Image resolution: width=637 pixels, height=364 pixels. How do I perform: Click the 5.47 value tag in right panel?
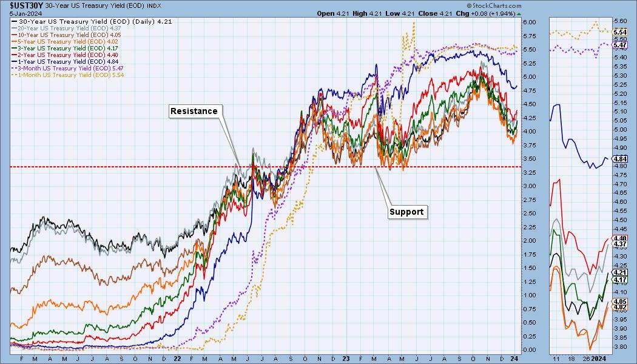point(620,45)
